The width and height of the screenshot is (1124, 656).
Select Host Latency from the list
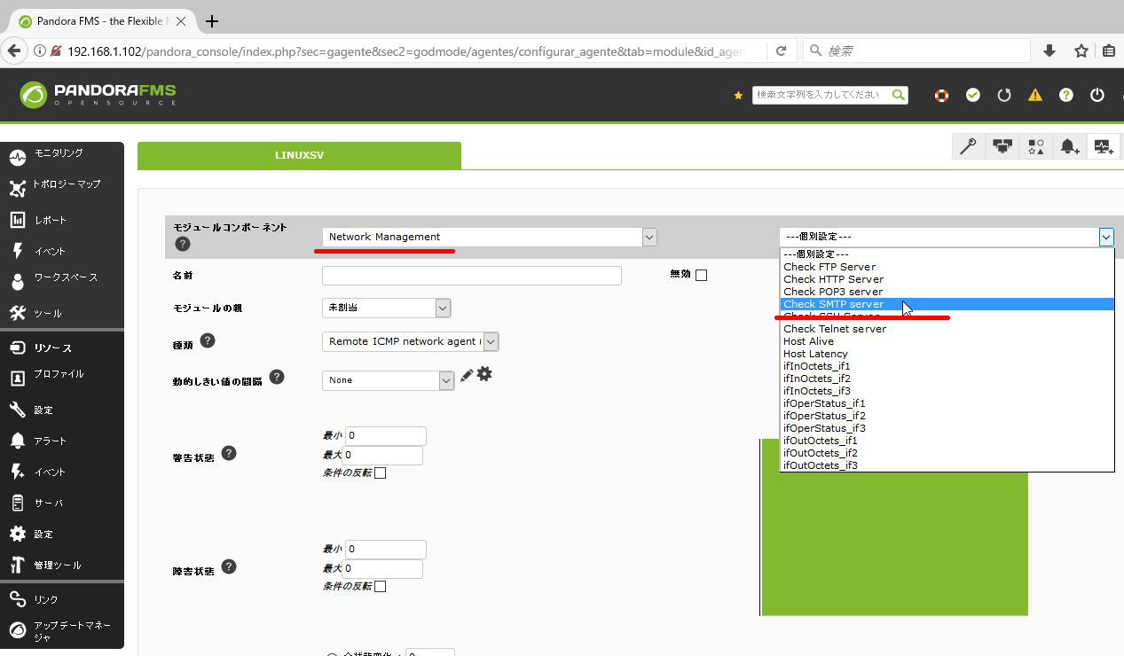947,354
